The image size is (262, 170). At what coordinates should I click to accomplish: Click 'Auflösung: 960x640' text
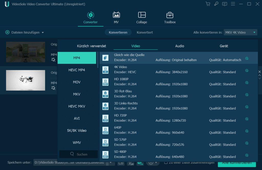click(x=170, y=133)
